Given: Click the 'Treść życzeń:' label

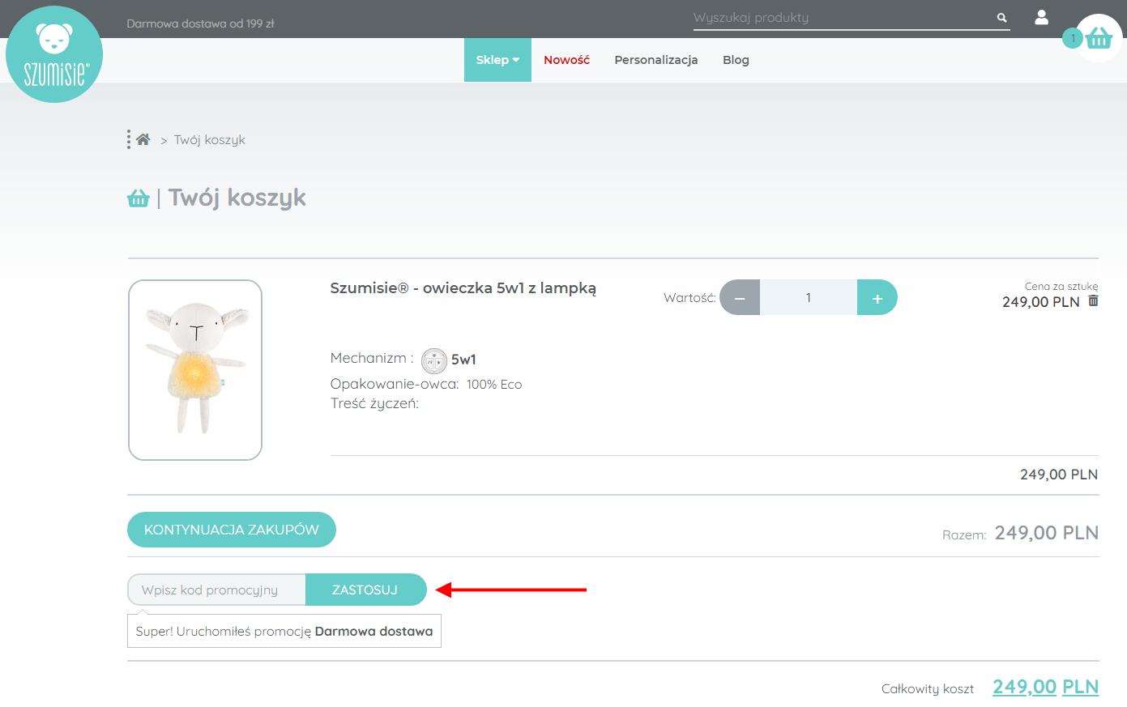Looking at the screenshot, I should point(374,403).
